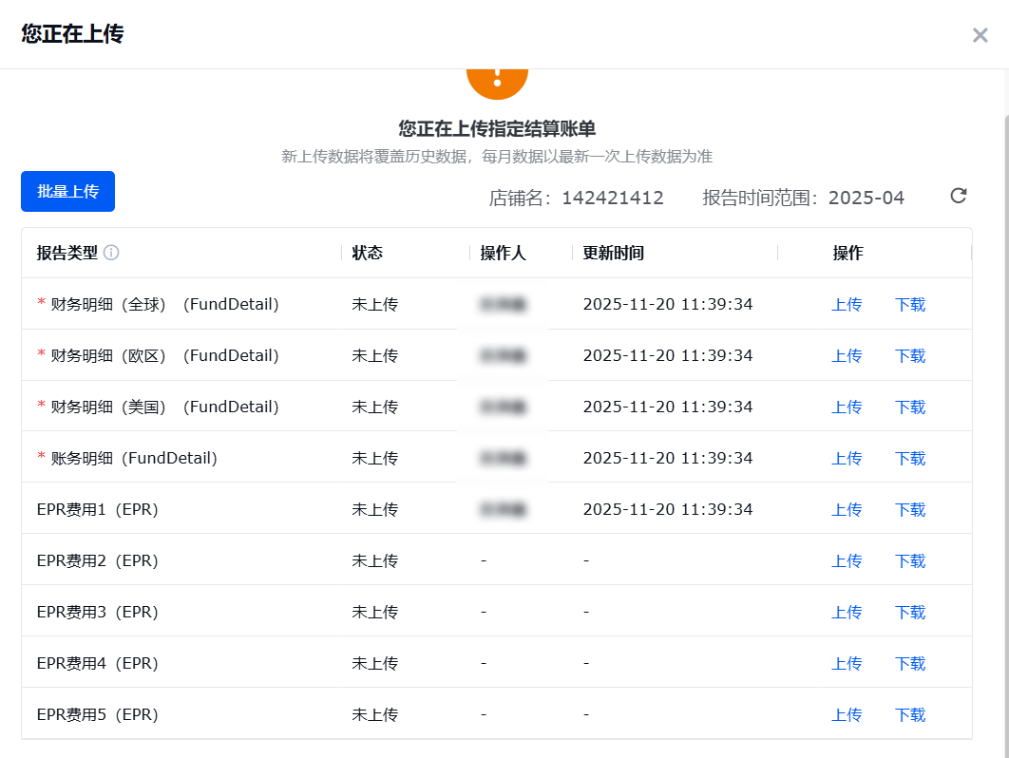Download 财务明细（美国）report
Screen dimensions: 1009x758
tap(909, 407)
